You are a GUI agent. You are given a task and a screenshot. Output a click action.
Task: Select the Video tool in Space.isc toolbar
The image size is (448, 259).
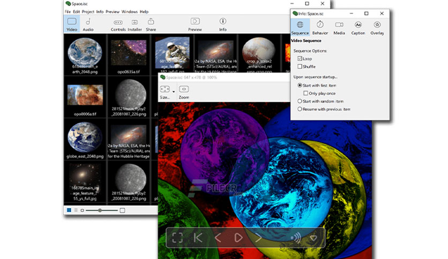tap(72, 24)
